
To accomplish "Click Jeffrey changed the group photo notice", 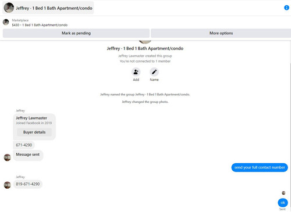I will coord(145,102).
